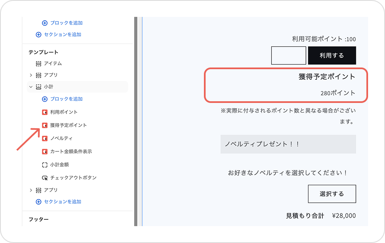Click the 選択する button

coord(332,194)
